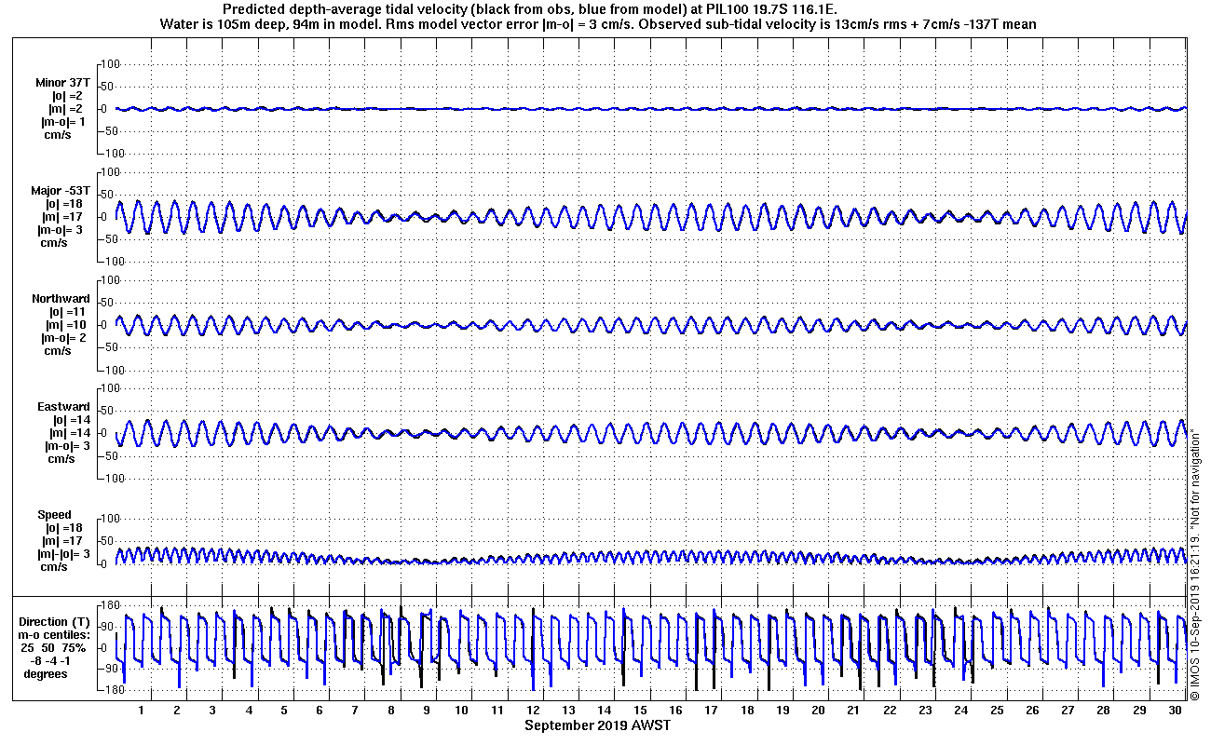Image resolution: width=1211 pixels, height=745 pixels.
Task: Click the 'Major -53T' panel label
Action: pos(61,191)
